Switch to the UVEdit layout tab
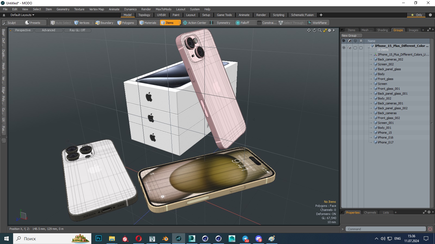Image resolution: width=435 pixels, height=244 pixels. click(161, 15)
